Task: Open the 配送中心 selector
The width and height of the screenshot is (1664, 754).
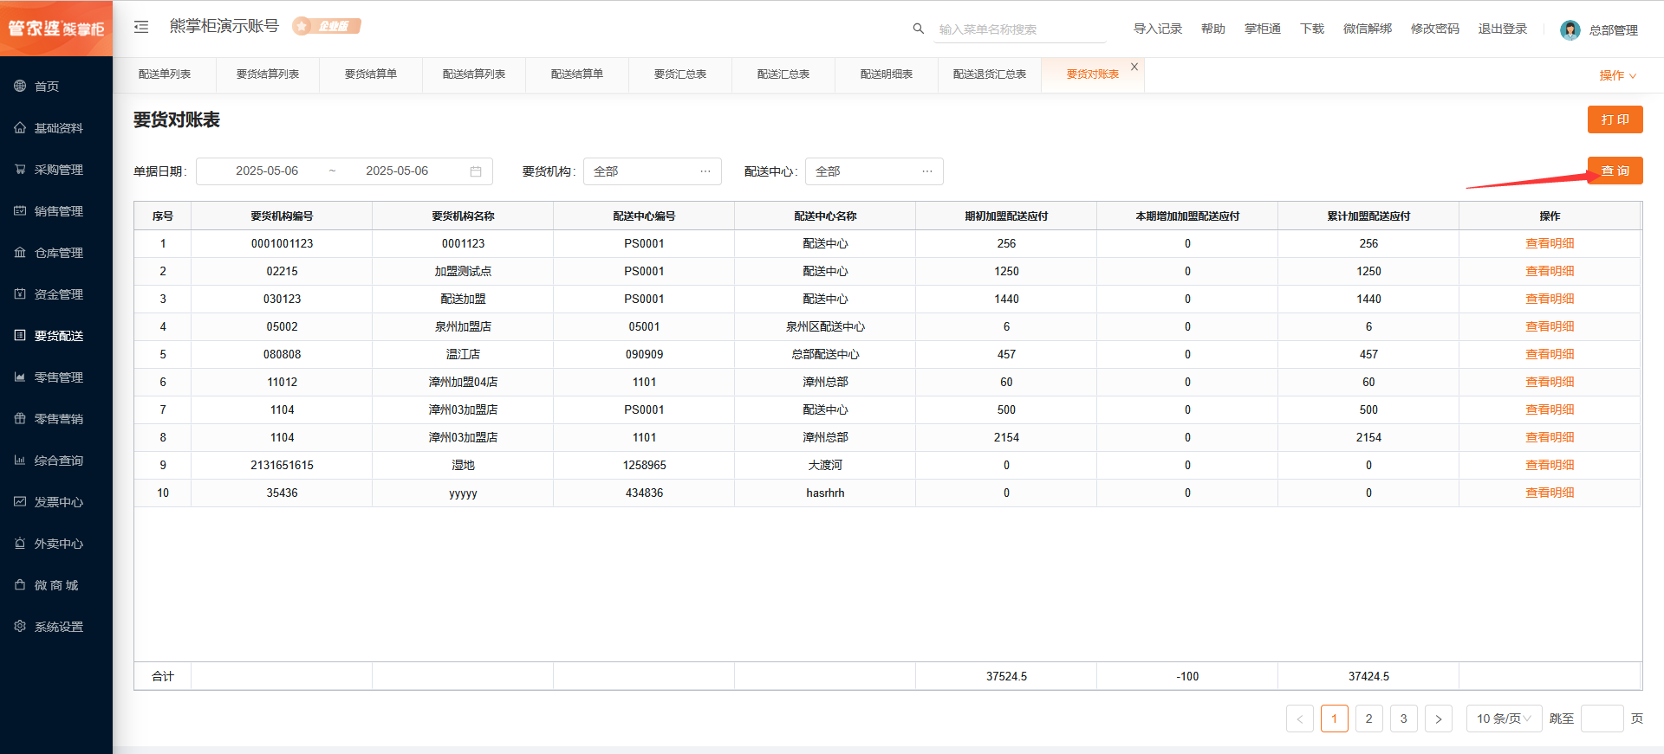Action: [x=874, y=171]
